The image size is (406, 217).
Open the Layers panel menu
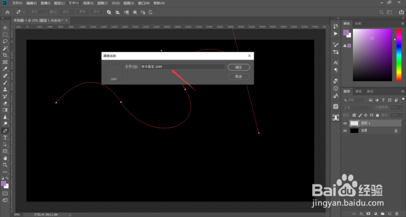point(403,92)
